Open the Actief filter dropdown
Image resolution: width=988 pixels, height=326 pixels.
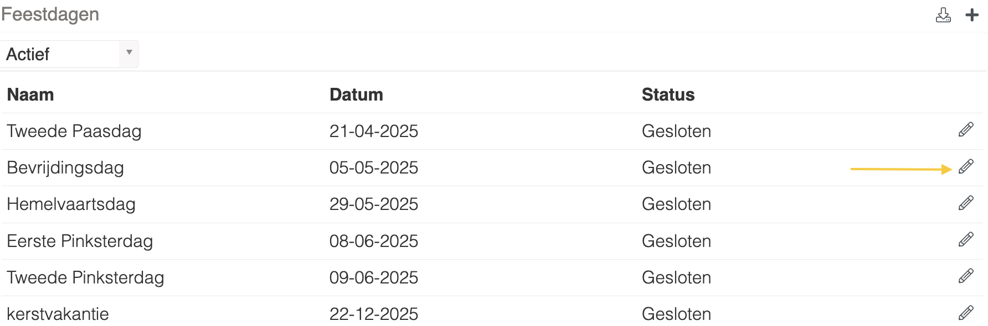point(69,54)
